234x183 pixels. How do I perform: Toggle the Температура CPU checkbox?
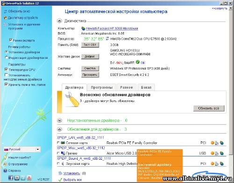(x=6, y=70)
